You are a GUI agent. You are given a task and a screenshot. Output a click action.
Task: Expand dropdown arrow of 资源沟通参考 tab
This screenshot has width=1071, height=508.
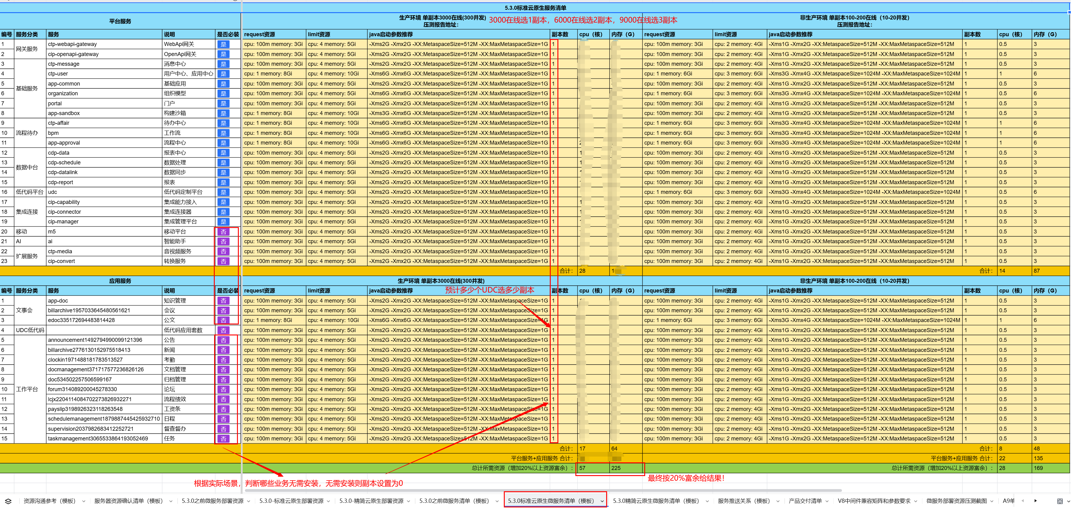tap(83, 501)
